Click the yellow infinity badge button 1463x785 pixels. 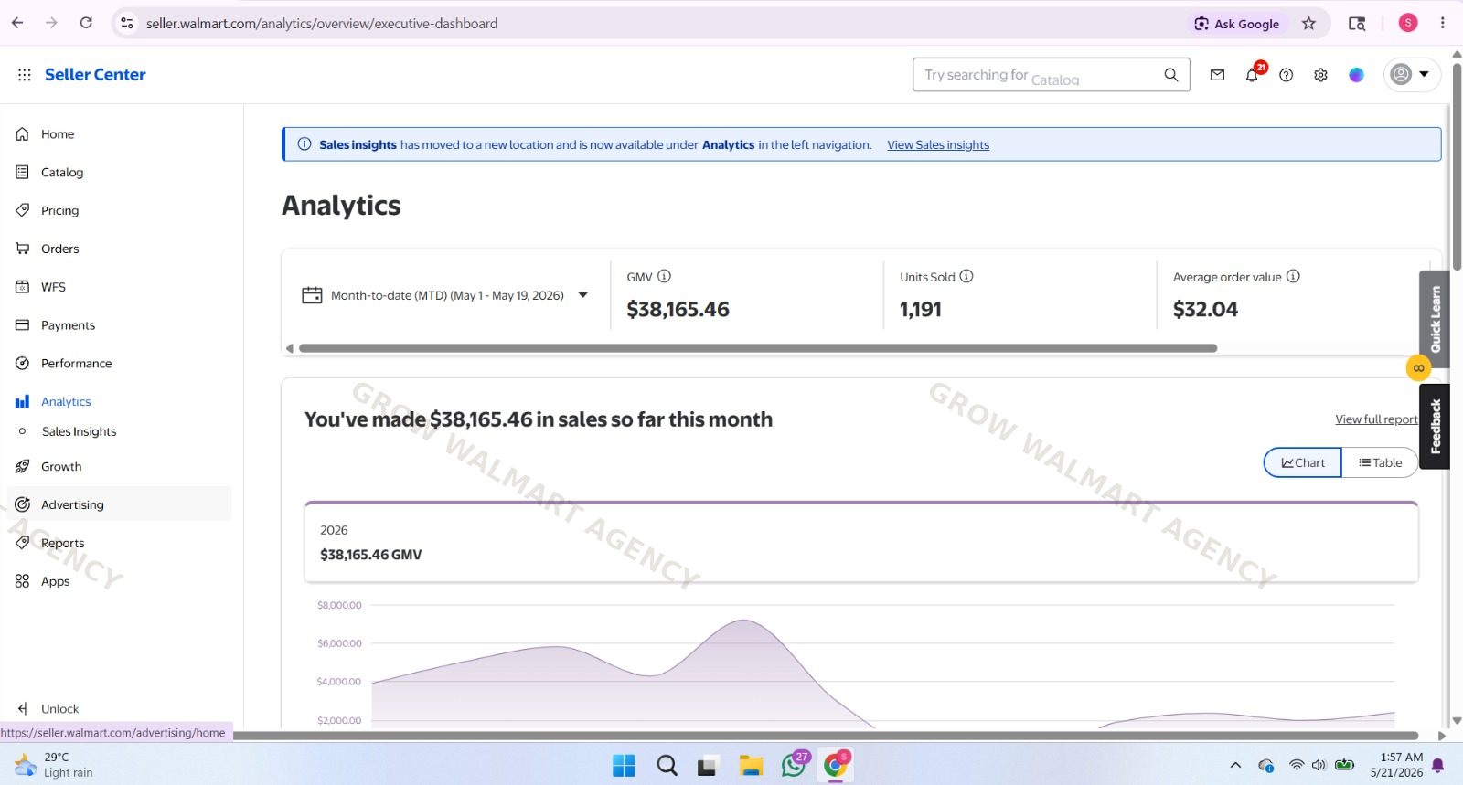click(x=1418, y=368)
